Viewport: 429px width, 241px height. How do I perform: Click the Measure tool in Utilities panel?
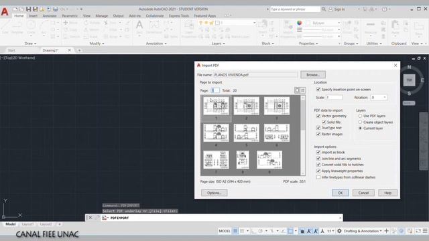coord(371,27)
